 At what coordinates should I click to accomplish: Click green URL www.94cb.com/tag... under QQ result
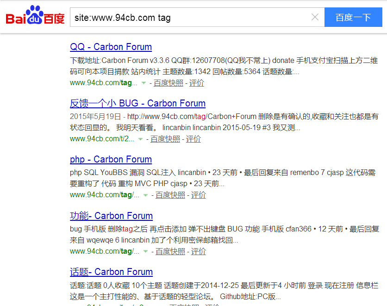pos(103,83)
